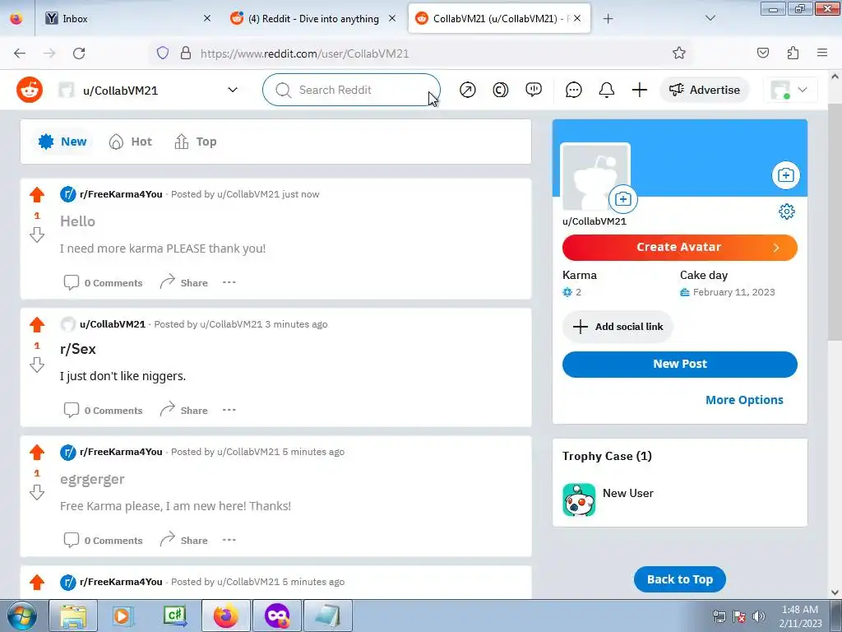Downvote the Hello post
The height and width of the screenshot is (632, 842).
tap(37, 235)
